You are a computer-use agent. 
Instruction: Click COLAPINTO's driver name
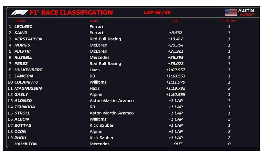pos(26,82)
